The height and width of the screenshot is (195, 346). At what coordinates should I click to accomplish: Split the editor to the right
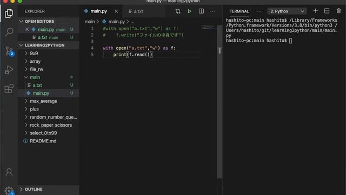[201, 11]
